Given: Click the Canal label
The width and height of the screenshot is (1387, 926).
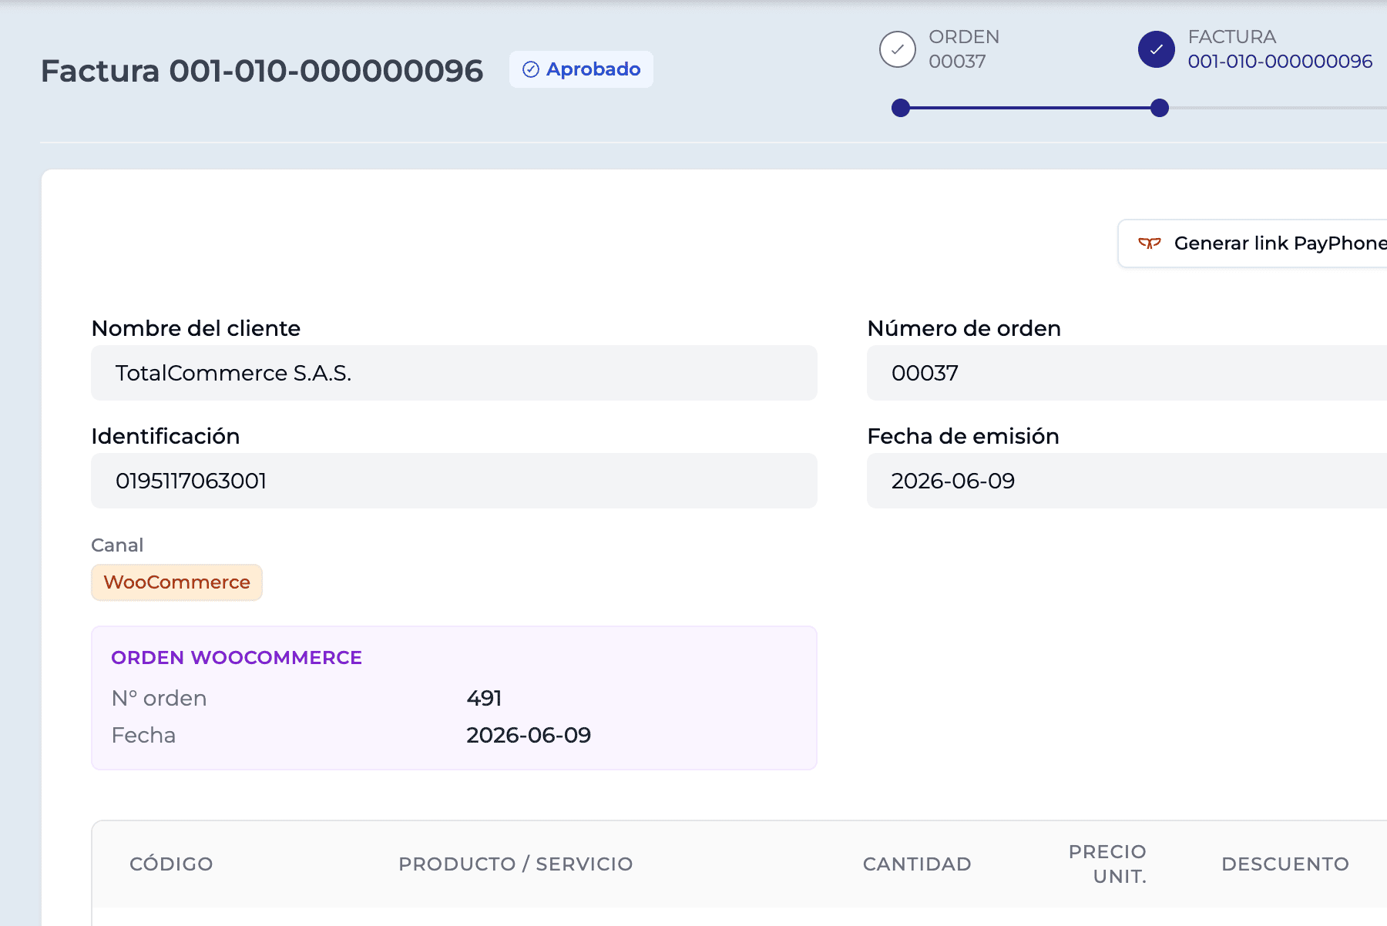Looking at the screenshot, I should point(117,545).
